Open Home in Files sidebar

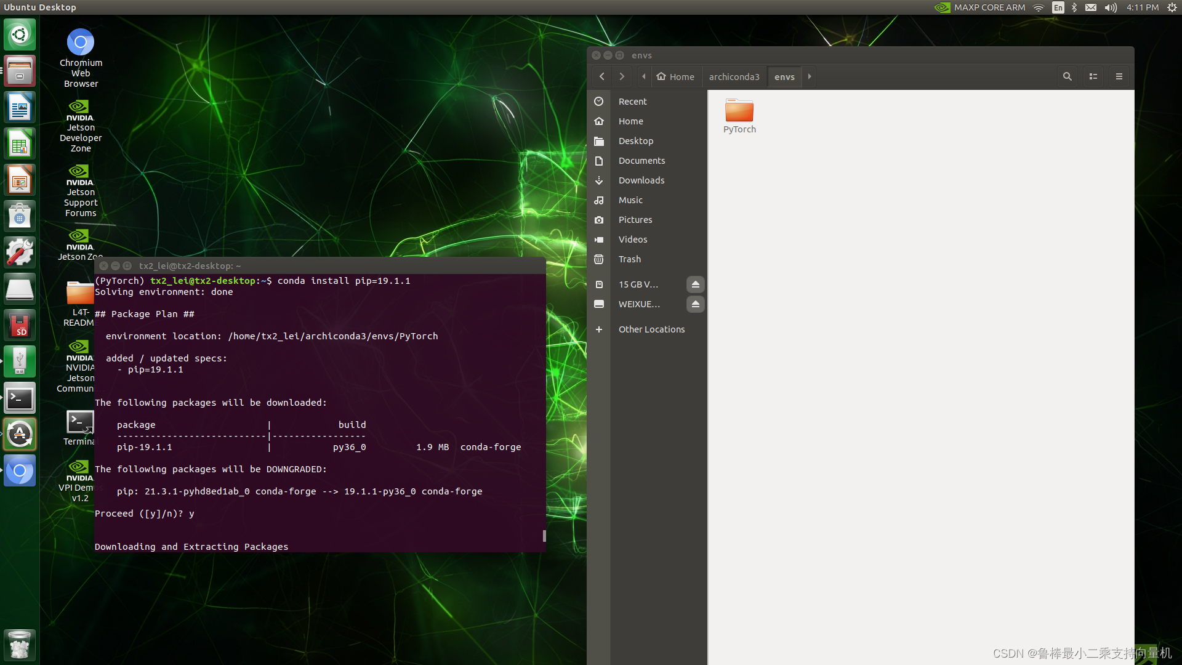646,121
